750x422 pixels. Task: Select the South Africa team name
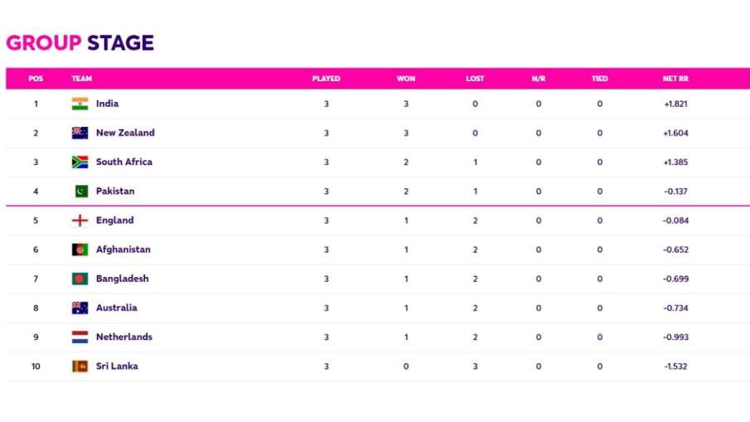[124, 162]
